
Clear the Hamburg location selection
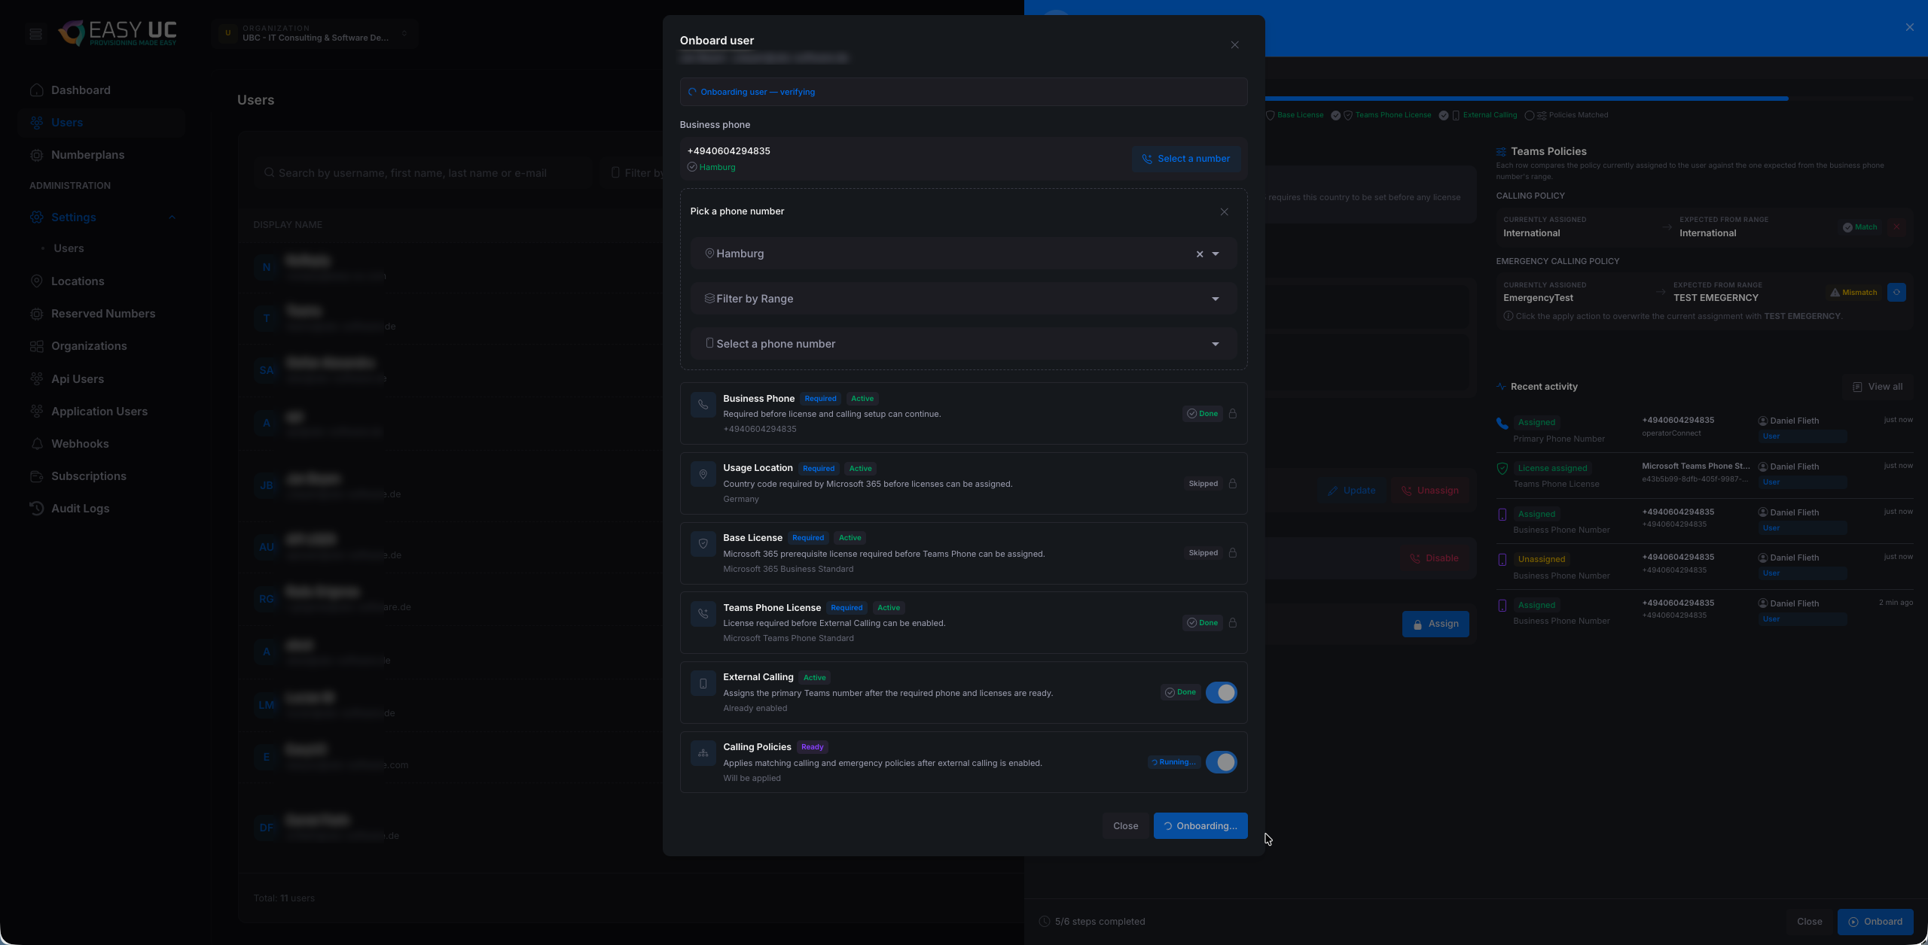[1200, 254]
